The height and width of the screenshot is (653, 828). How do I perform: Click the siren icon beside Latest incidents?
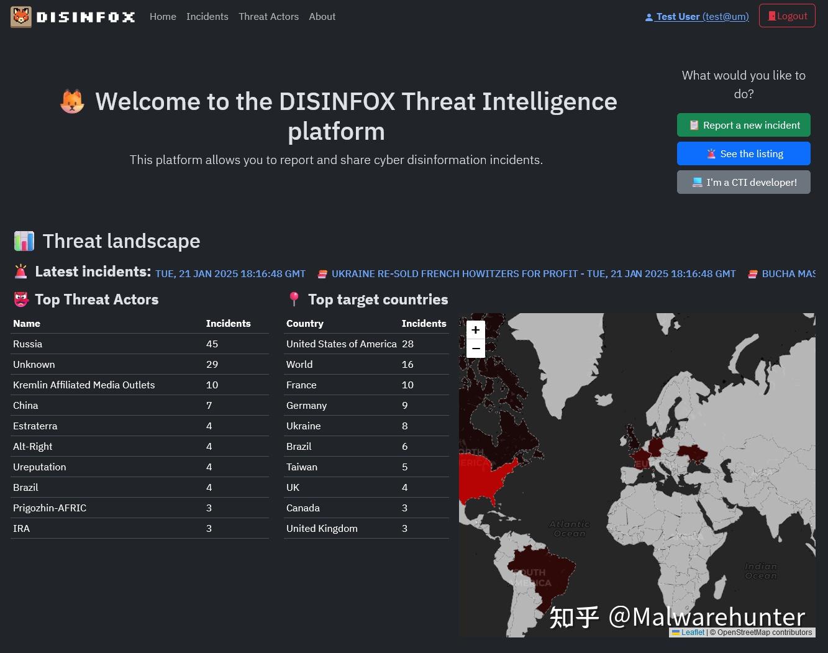21,272
